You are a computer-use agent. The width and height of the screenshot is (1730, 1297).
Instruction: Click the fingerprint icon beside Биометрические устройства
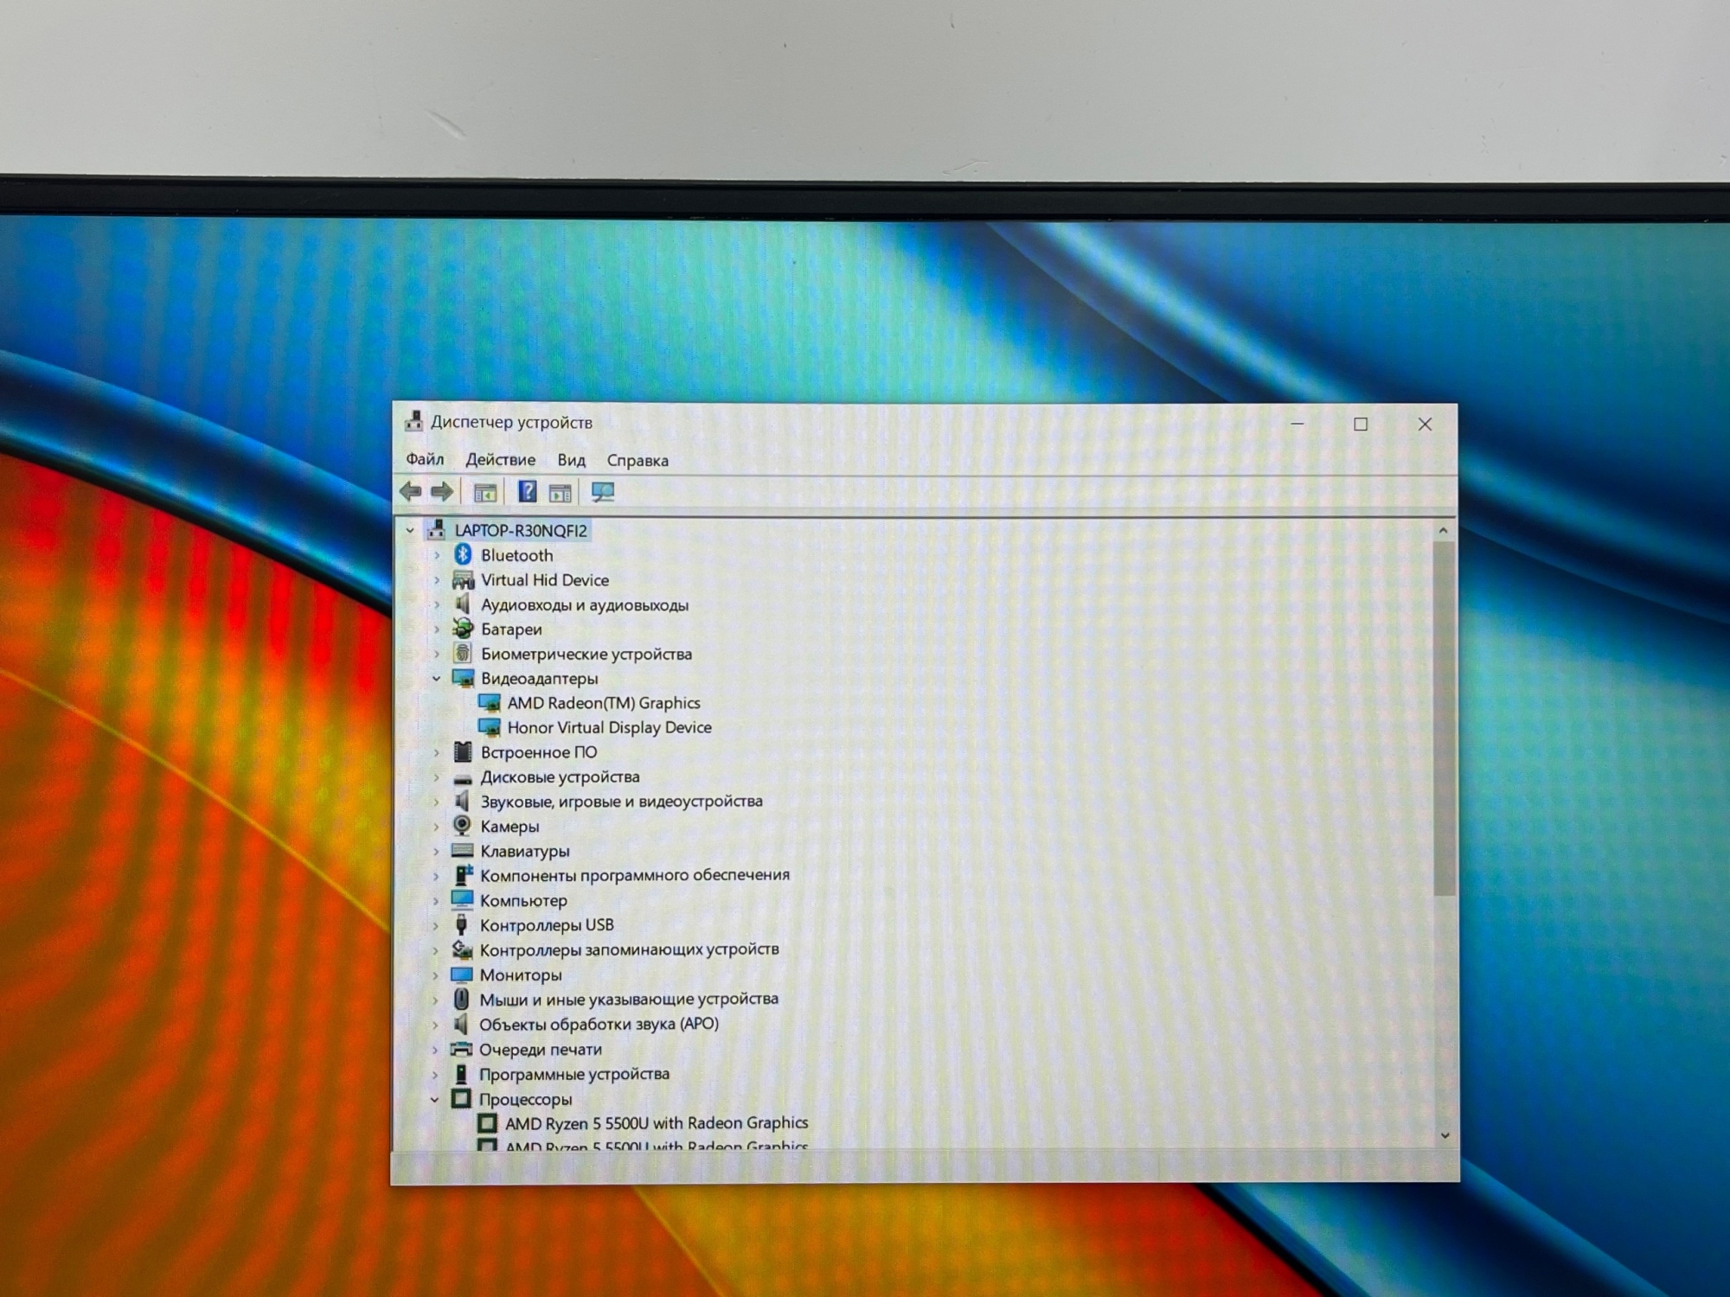(x=463, y=654)
